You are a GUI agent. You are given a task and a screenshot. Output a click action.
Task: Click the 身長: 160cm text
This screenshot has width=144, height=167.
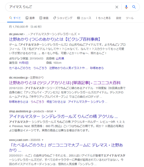pos(54,63)
